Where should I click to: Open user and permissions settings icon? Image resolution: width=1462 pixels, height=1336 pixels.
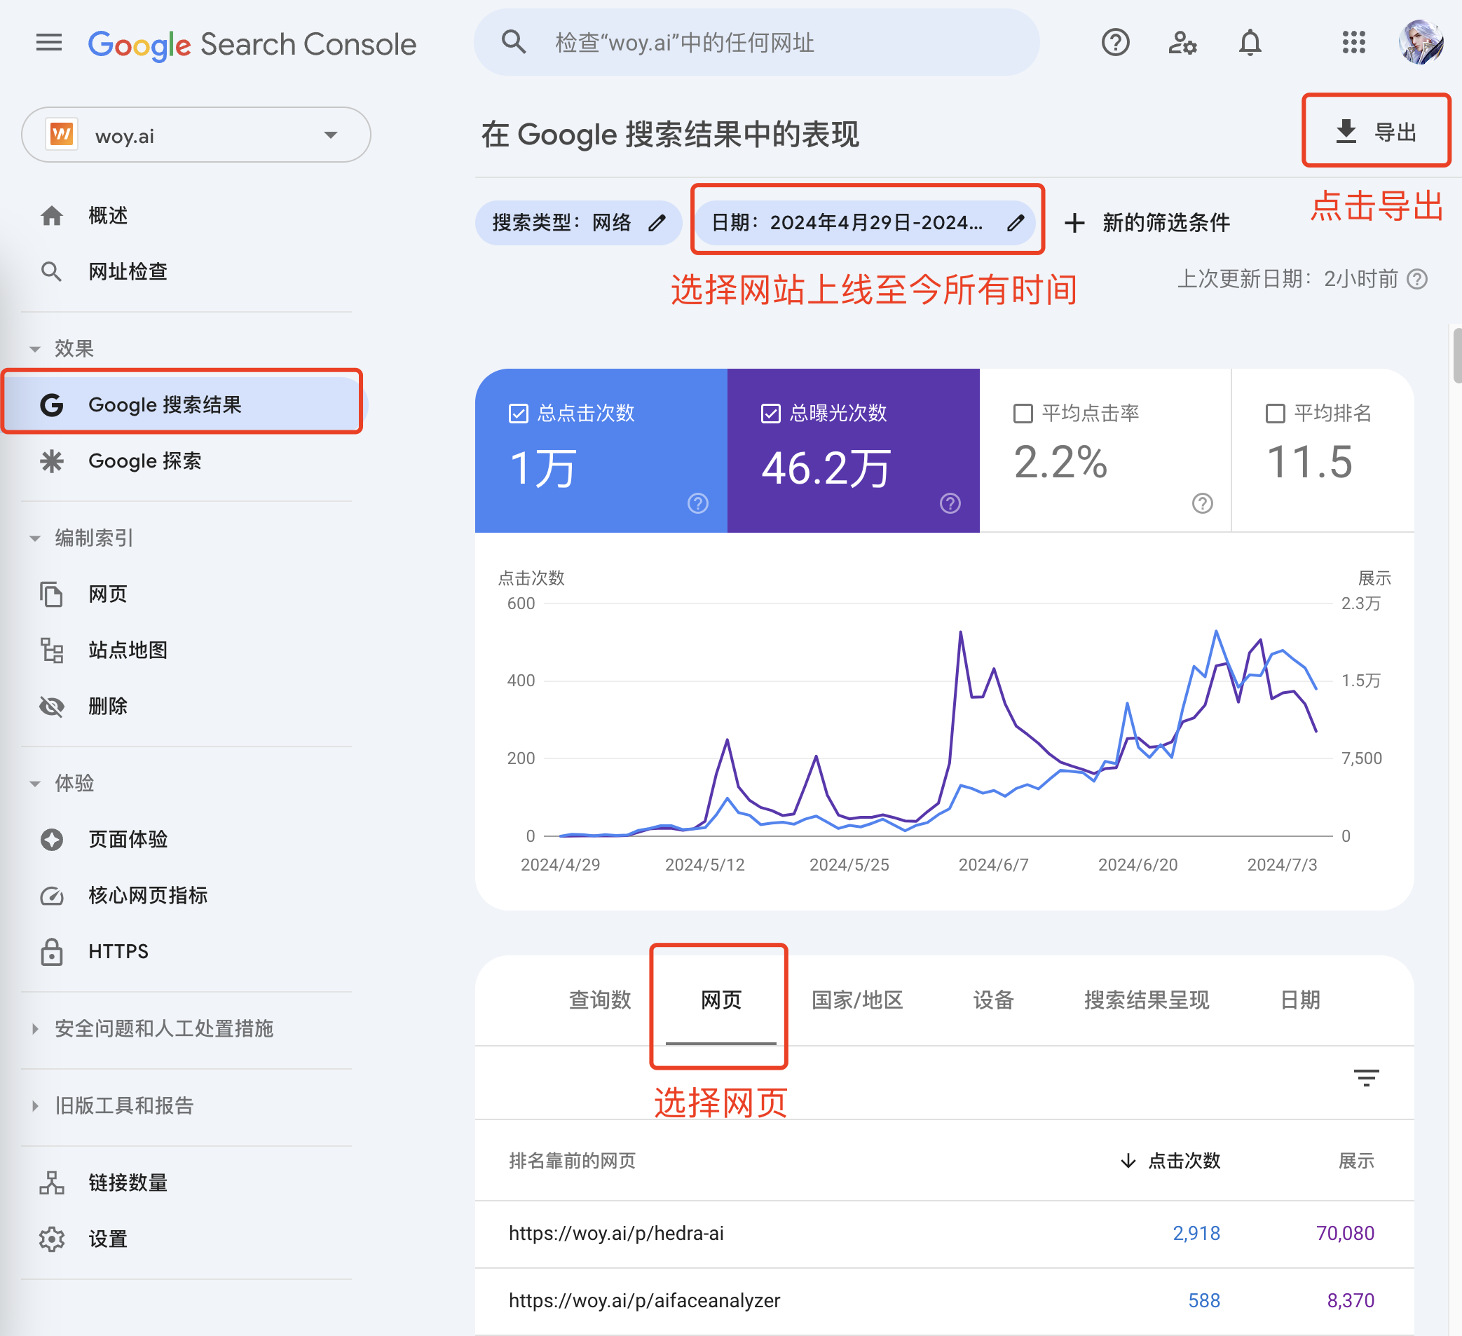(1182, 43)
